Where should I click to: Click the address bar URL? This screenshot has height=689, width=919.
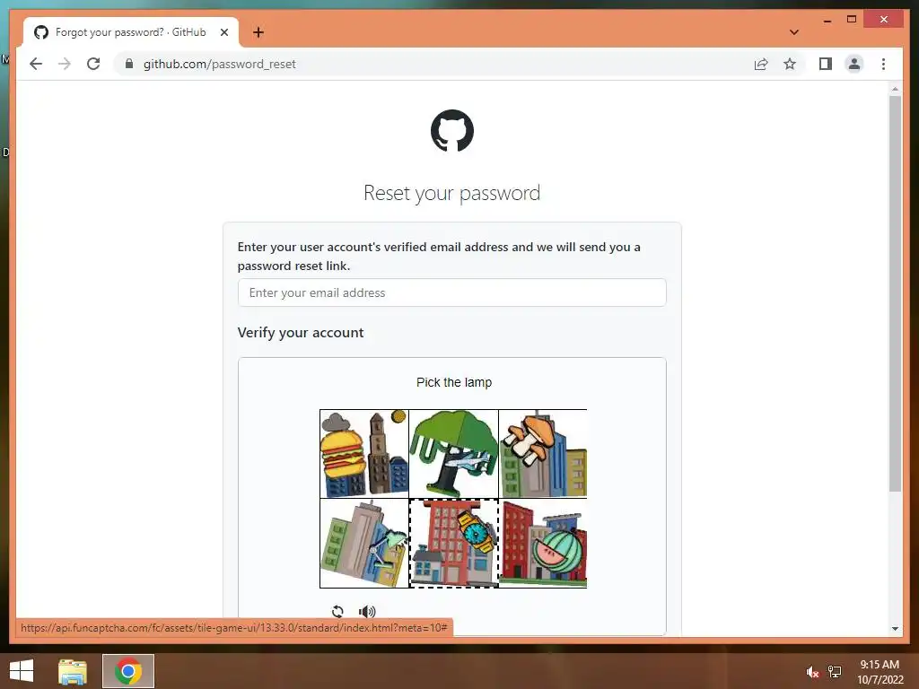pos(220,64)
